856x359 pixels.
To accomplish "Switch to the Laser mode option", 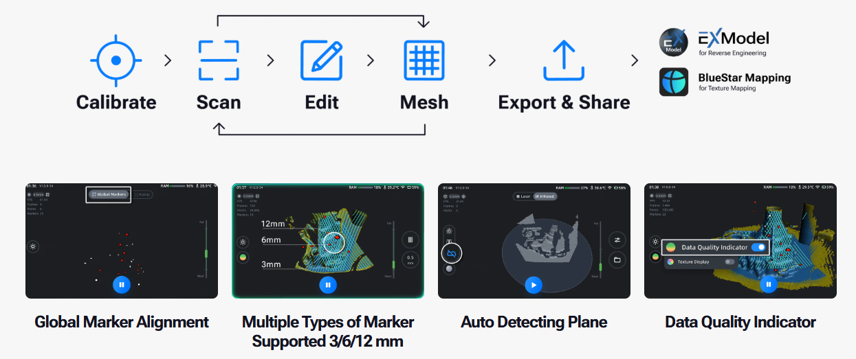I will [523, 196].
